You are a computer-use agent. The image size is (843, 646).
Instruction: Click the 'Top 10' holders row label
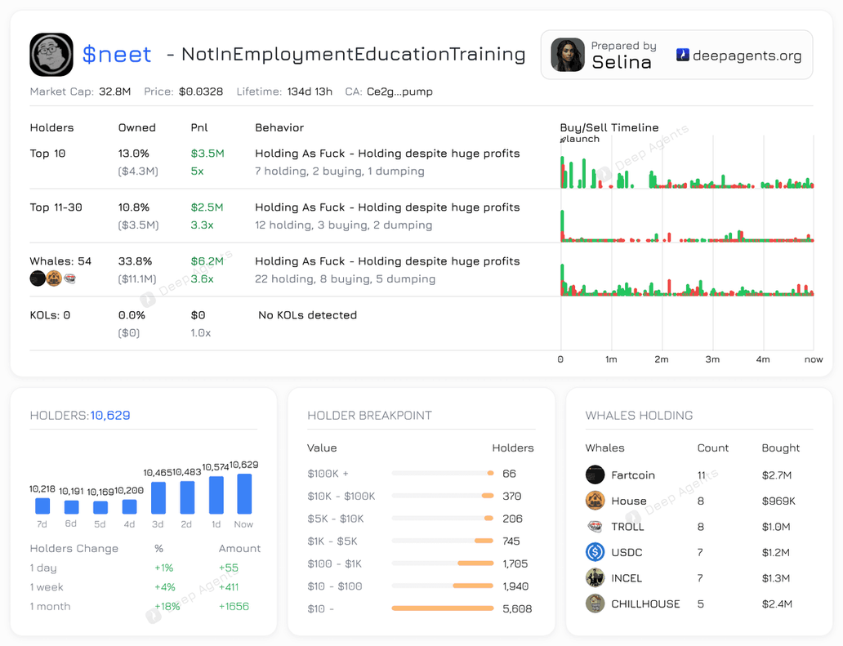coord(47,154)
